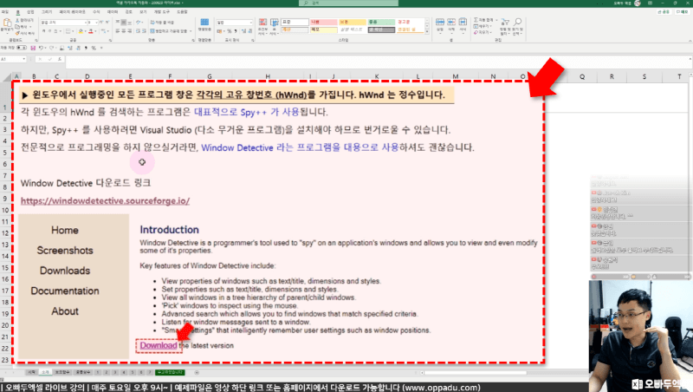Add a new sheet with plus button
Viewport: 693px width, 392px height.
pyautogui.click(x=197, y=373)
